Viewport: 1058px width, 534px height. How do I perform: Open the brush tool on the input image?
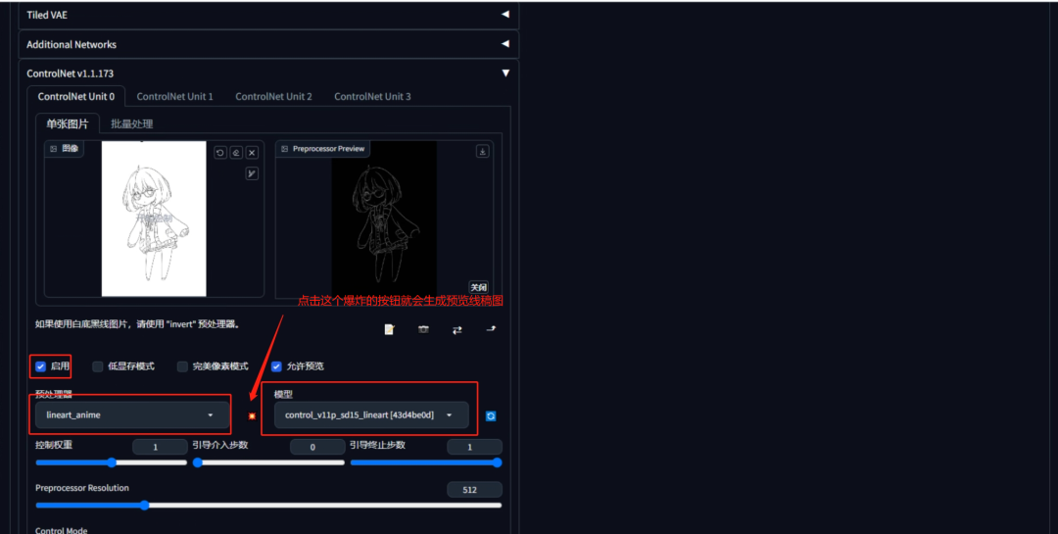(252, 173)
